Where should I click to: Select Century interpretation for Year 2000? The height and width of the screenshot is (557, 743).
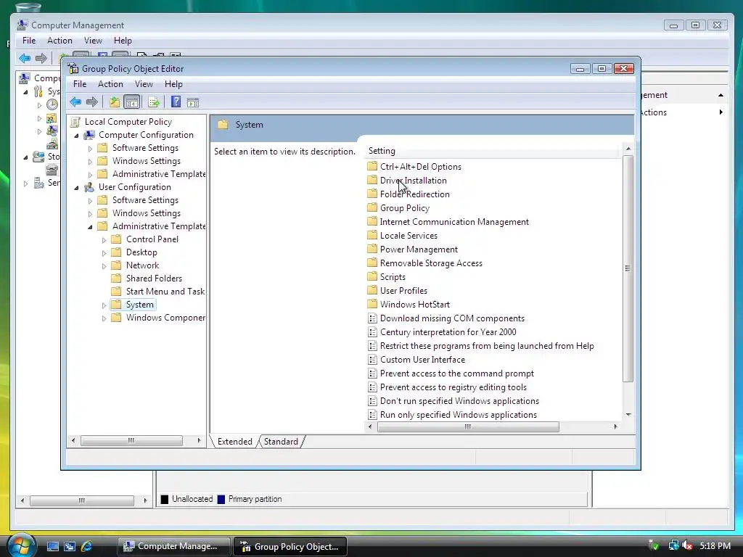[448, 332]
